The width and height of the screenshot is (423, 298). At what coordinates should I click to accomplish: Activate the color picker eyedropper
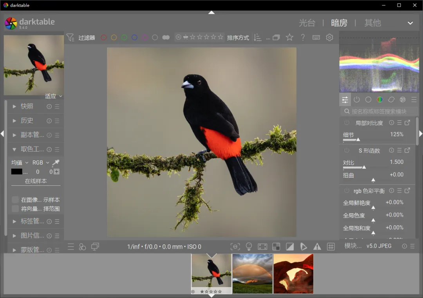pyautogui.click(x=56, y=162)
